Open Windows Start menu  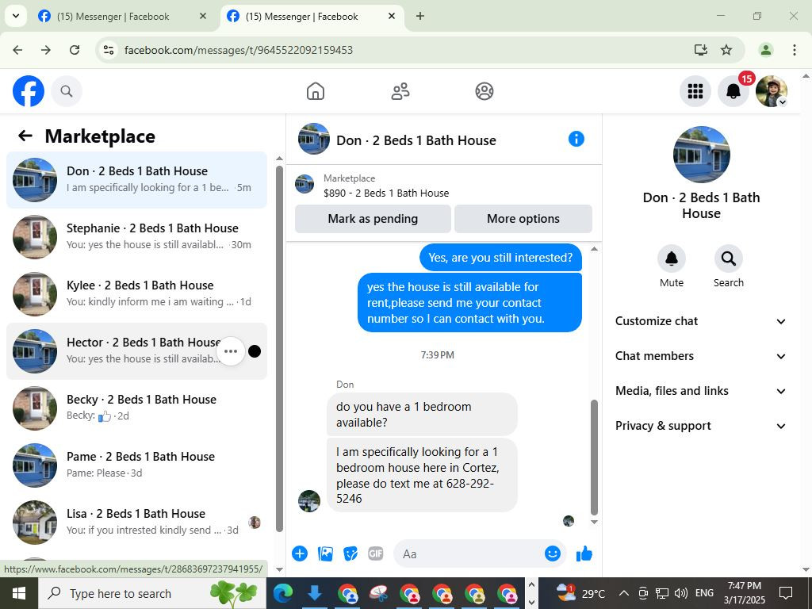coord(19,593)
